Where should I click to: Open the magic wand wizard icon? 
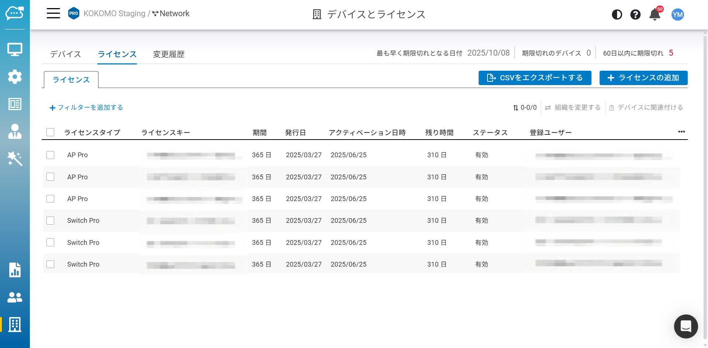(x=15, y=159)
